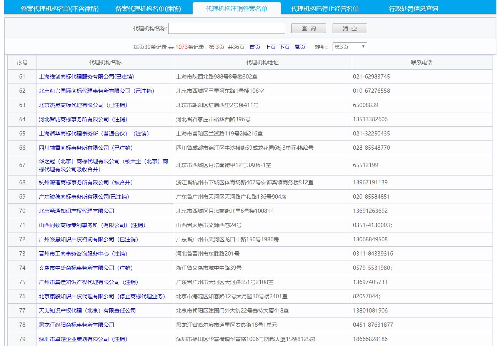Go to 上页 previous page
The image size is (501, 346).
(x=270, y=47)
